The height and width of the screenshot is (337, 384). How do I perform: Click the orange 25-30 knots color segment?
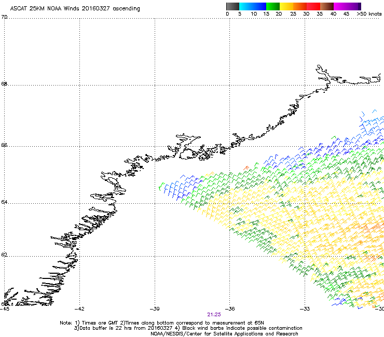click(x=300, y=6)
